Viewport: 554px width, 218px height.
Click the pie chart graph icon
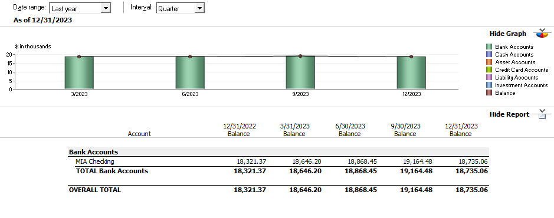tap(542, 34)
